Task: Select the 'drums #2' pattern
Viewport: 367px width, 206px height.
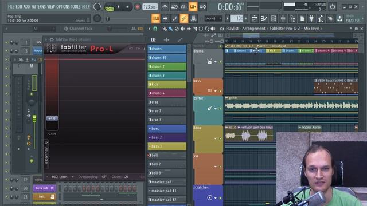Action: pyautogui.click(x=167, y=57)
